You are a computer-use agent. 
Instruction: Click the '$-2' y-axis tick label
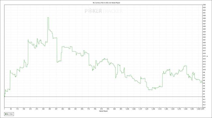pyautogui.click(x=204, y=102)
